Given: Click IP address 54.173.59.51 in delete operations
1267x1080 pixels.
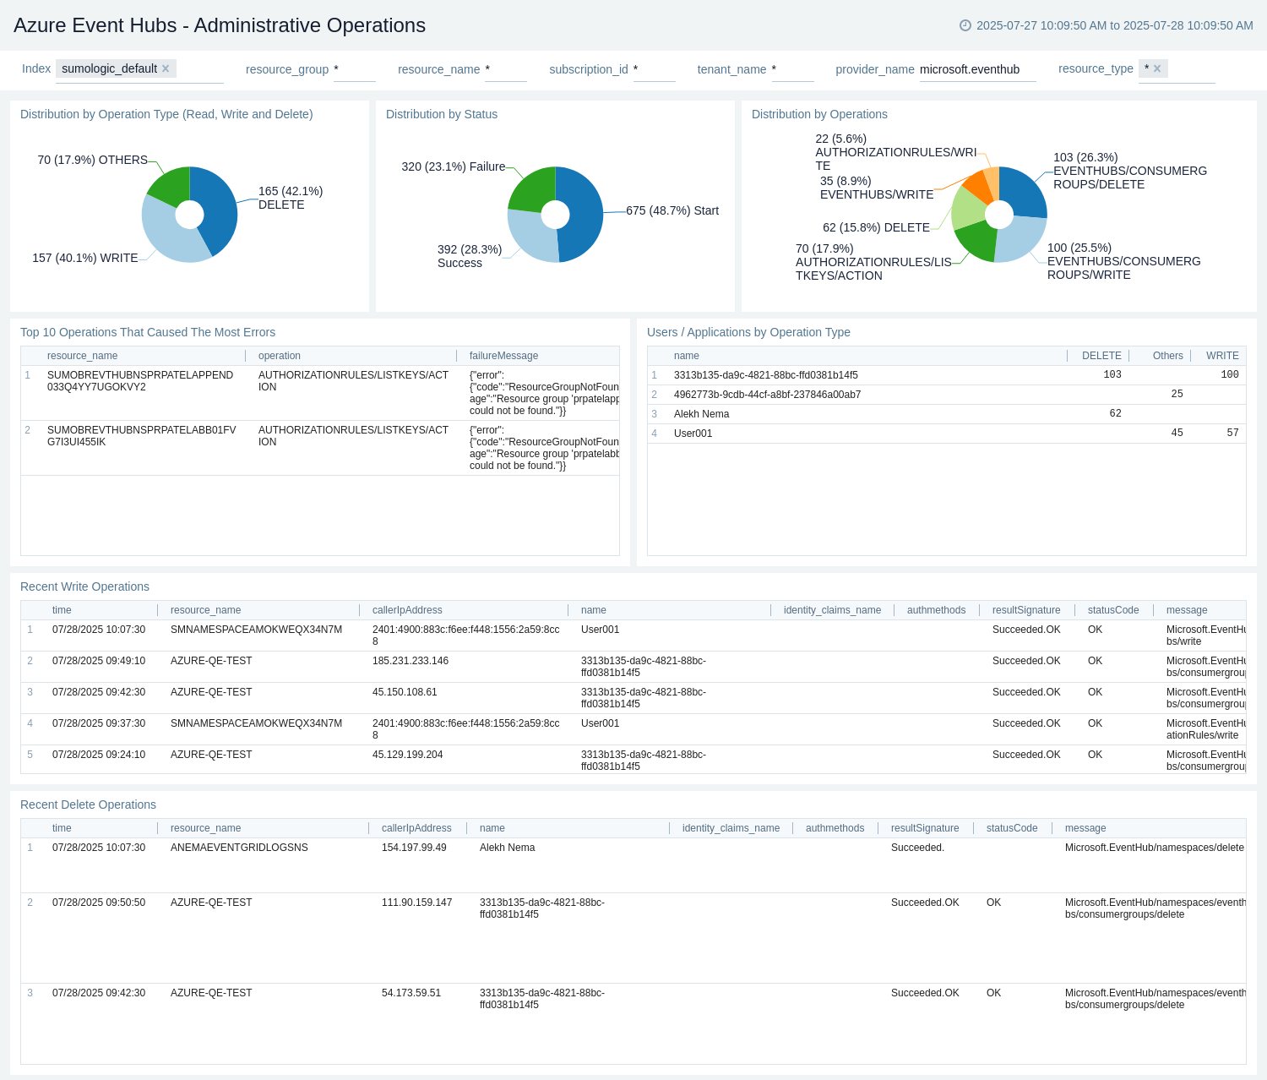Looking at the screenshot, I should point(411,993).
